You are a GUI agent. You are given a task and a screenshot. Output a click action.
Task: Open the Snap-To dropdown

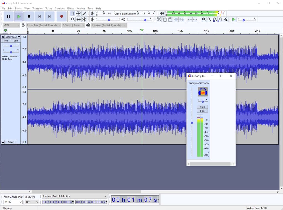pos(32,202)
